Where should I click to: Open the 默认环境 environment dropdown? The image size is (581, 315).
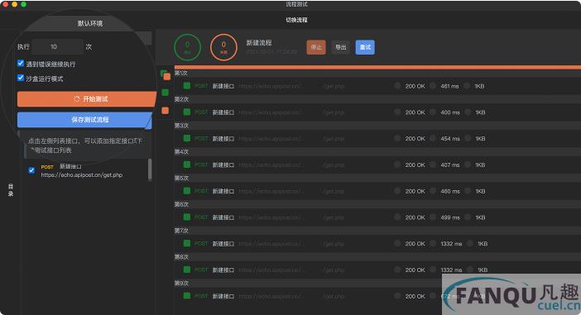click(90, 23)
